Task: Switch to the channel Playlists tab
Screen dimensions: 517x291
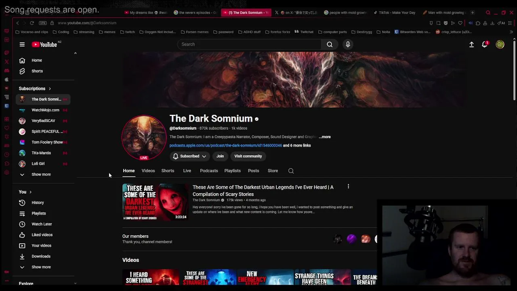Action: click(x=232, y=171)
